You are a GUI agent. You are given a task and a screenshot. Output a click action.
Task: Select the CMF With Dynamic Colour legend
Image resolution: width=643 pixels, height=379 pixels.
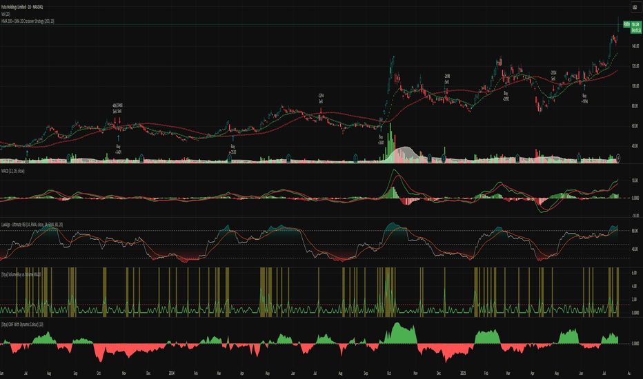22,324
